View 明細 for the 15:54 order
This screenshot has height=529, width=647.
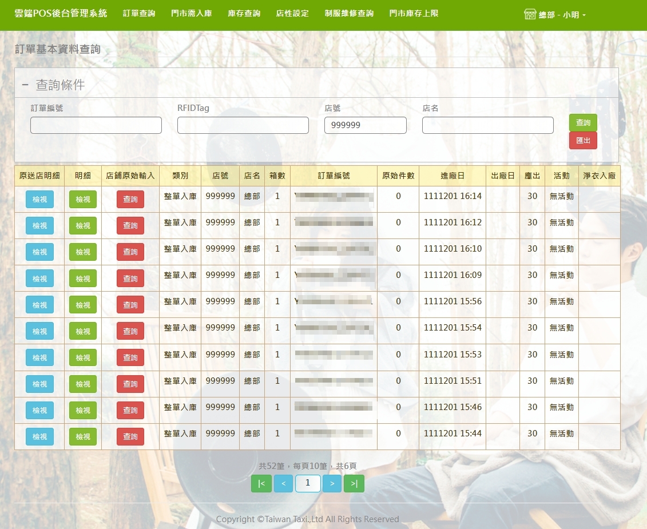point(83,331)
